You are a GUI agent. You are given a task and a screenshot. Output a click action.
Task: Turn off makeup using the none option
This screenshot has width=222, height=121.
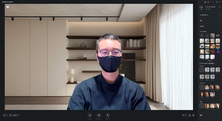202,87
